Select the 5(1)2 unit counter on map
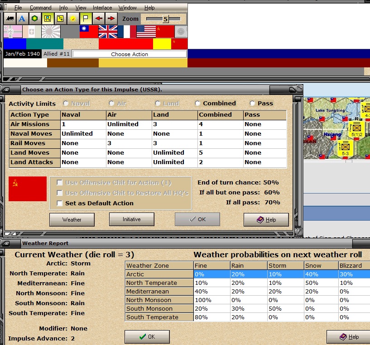 (356, 130)
